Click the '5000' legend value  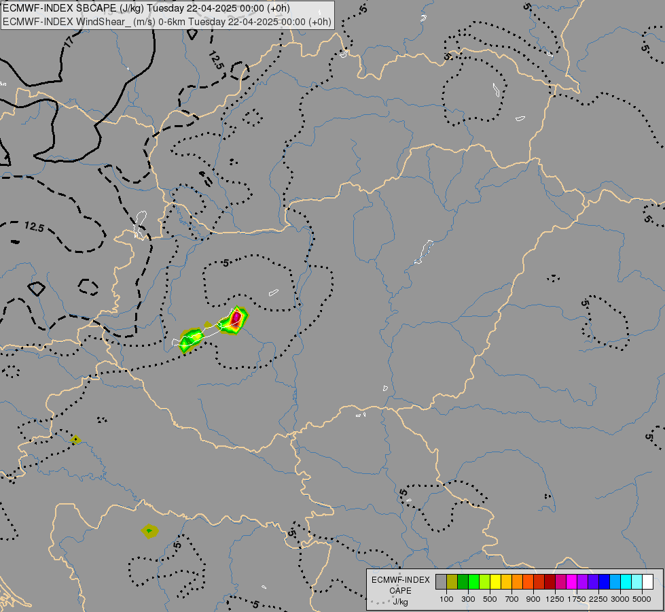click(642, 599)
